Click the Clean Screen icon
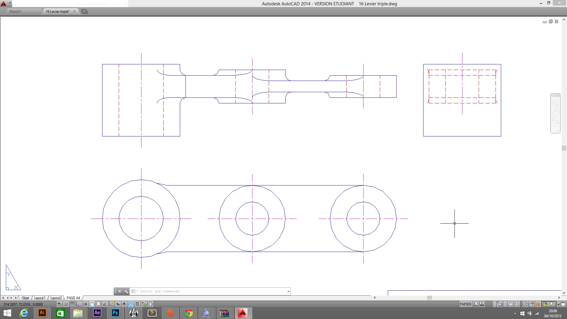This screenshot has width=567, height=319. (x=563, y=304)
